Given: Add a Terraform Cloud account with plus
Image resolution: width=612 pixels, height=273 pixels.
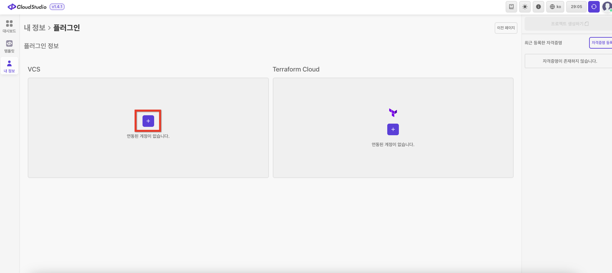Looking at the screenshot, I should [x=393, y=129].
